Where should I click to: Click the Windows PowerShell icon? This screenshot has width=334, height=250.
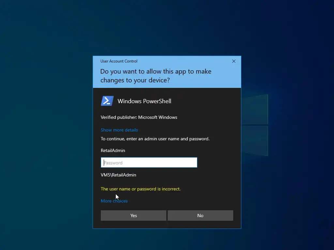click(107, 101)
